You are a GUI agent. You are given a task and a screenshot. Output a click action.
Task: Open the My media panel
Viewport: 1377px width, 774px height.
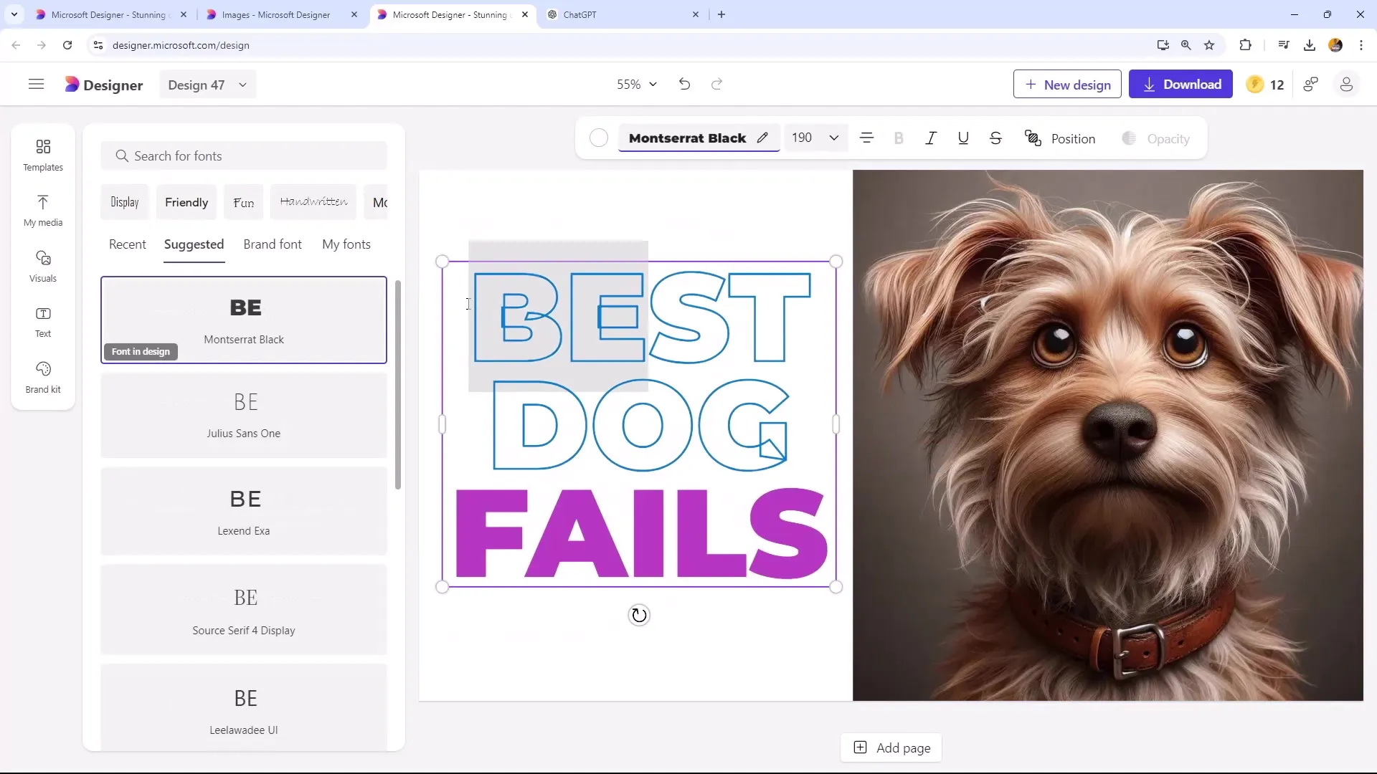[x=43, y=211]
